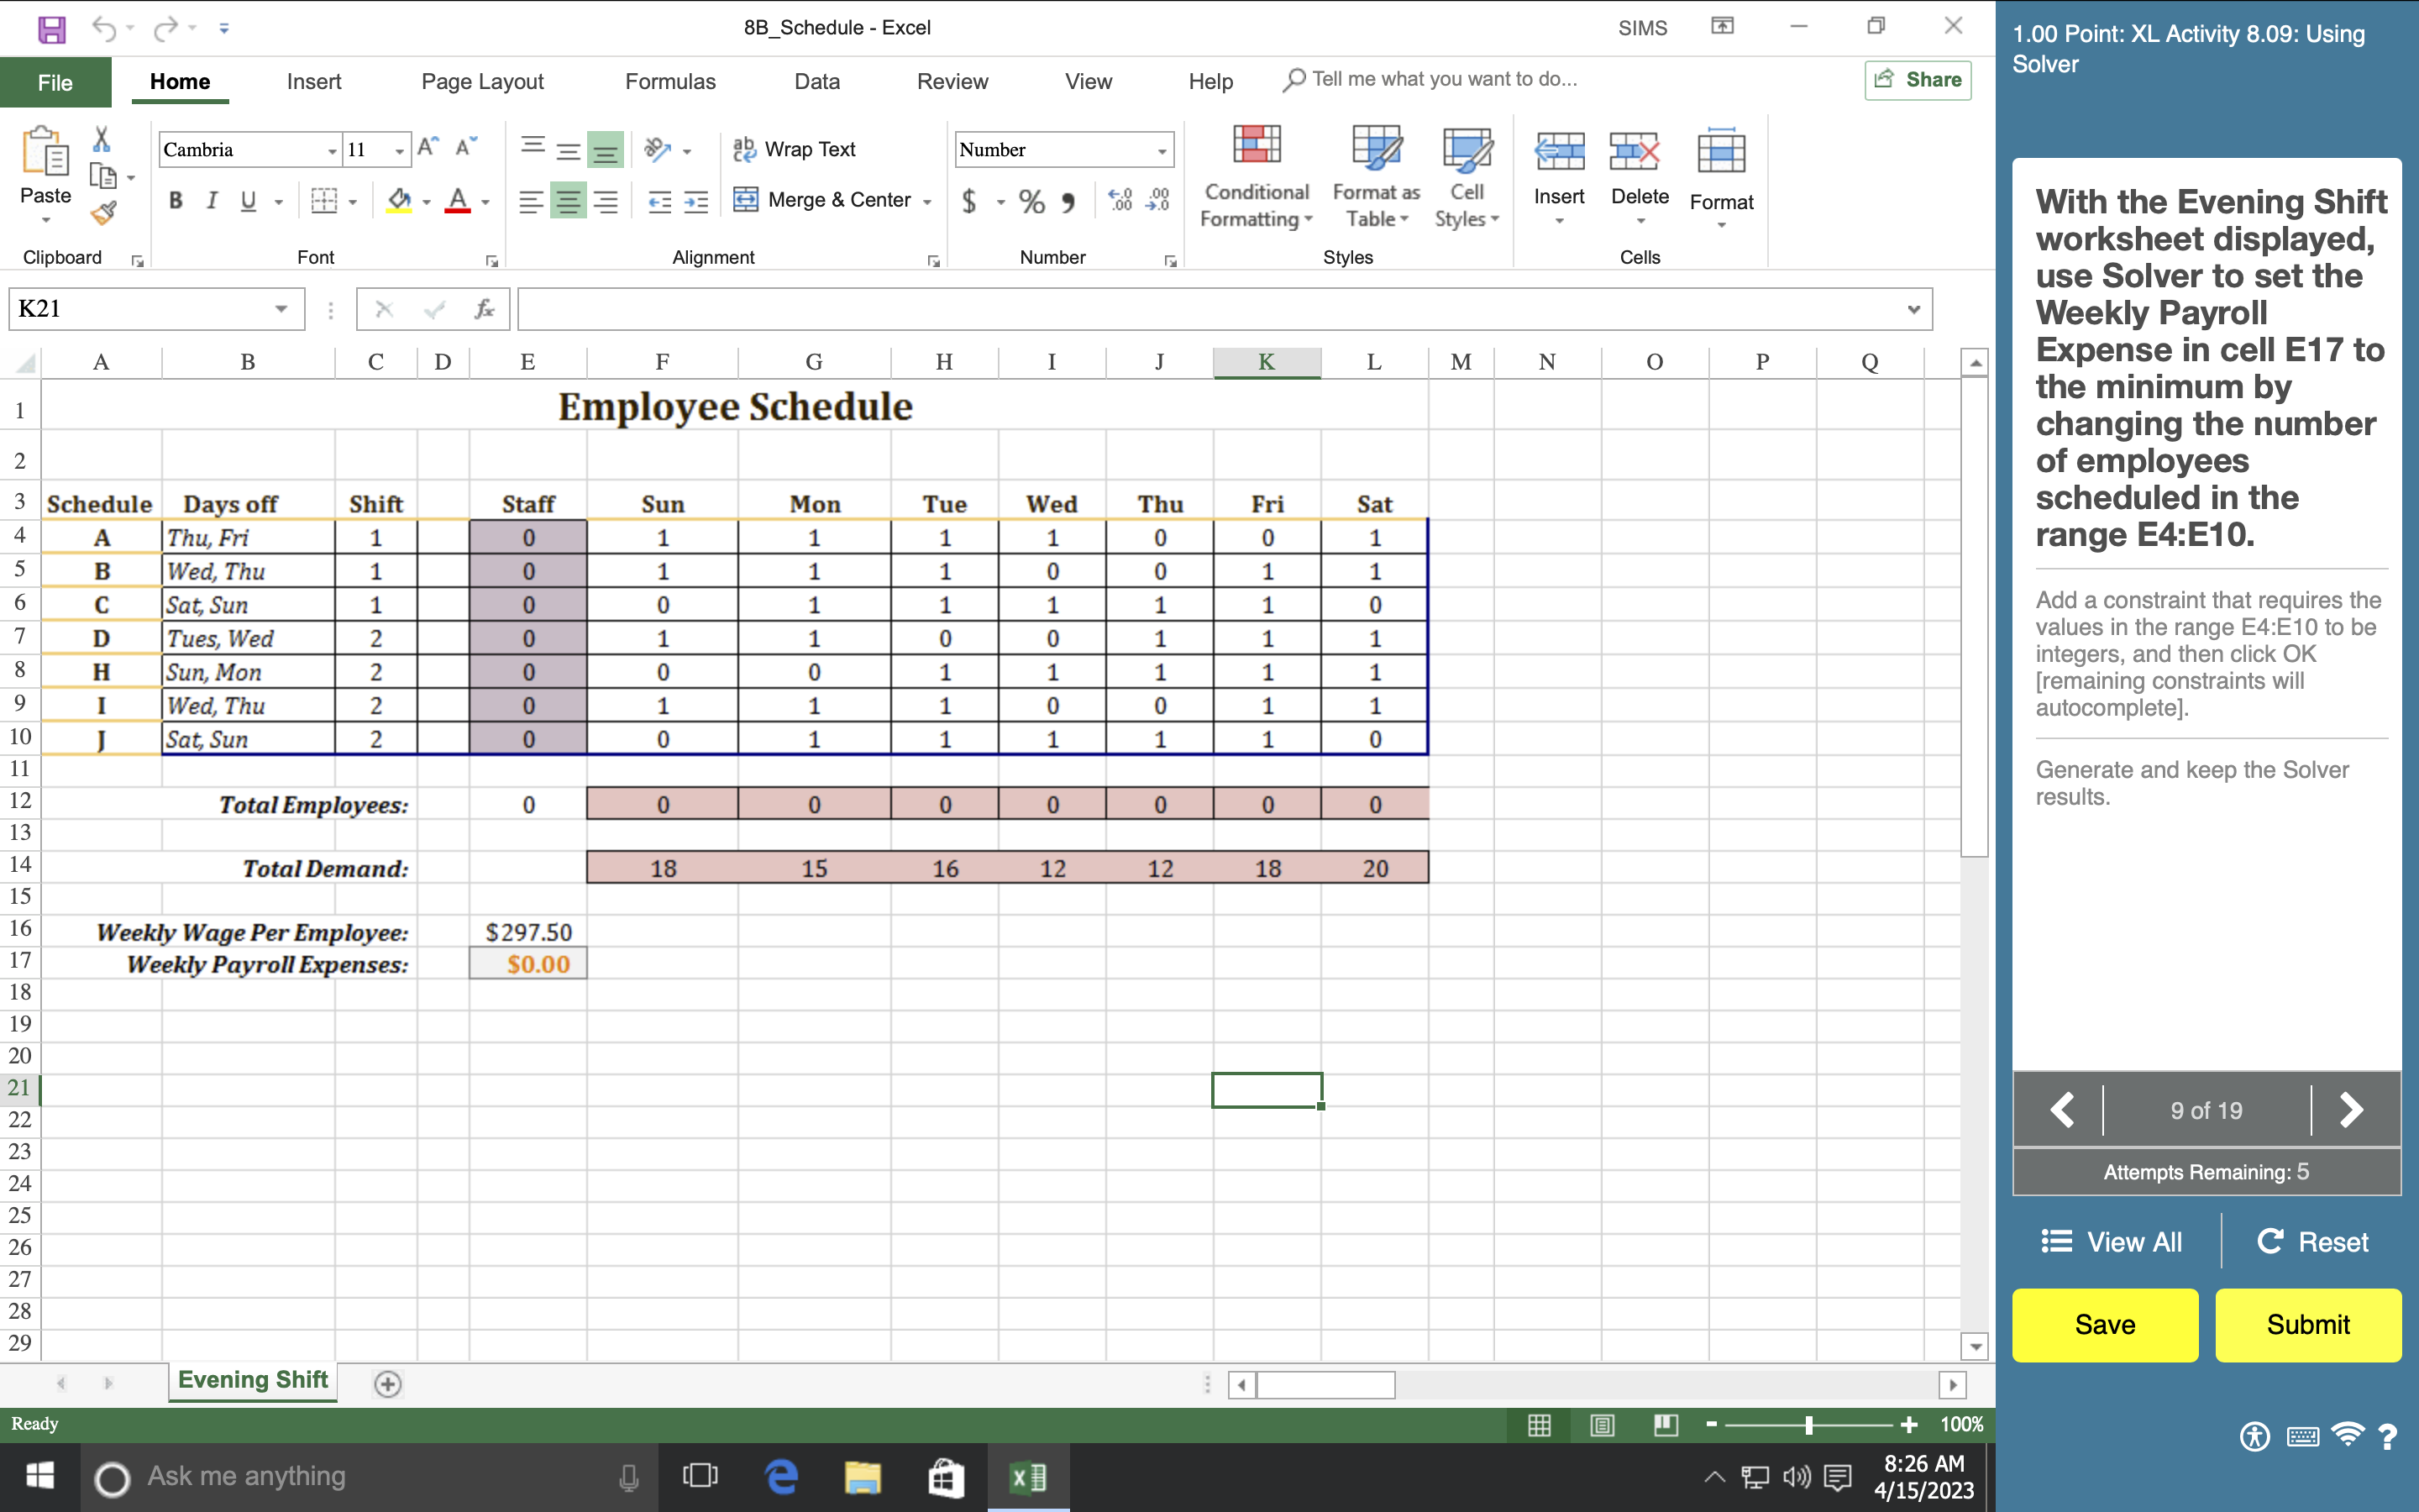Click the Cut scissors icon
The width and height of the screenshot is (2419, 1512).
point(101,139)
